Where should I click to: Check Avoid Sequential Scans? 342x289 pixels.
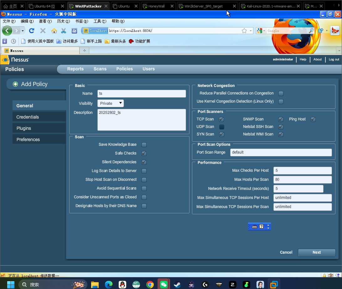coord(144,188)
